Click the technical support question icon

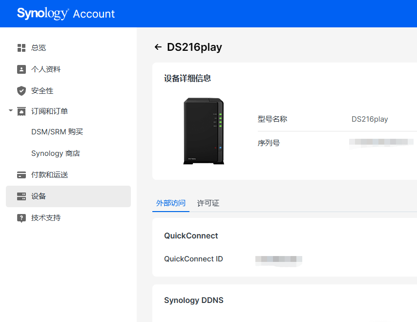click(x=21, y=218)
